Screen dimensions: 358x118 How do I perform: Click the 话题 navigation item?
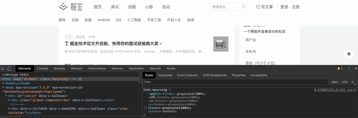pos(132,7)
